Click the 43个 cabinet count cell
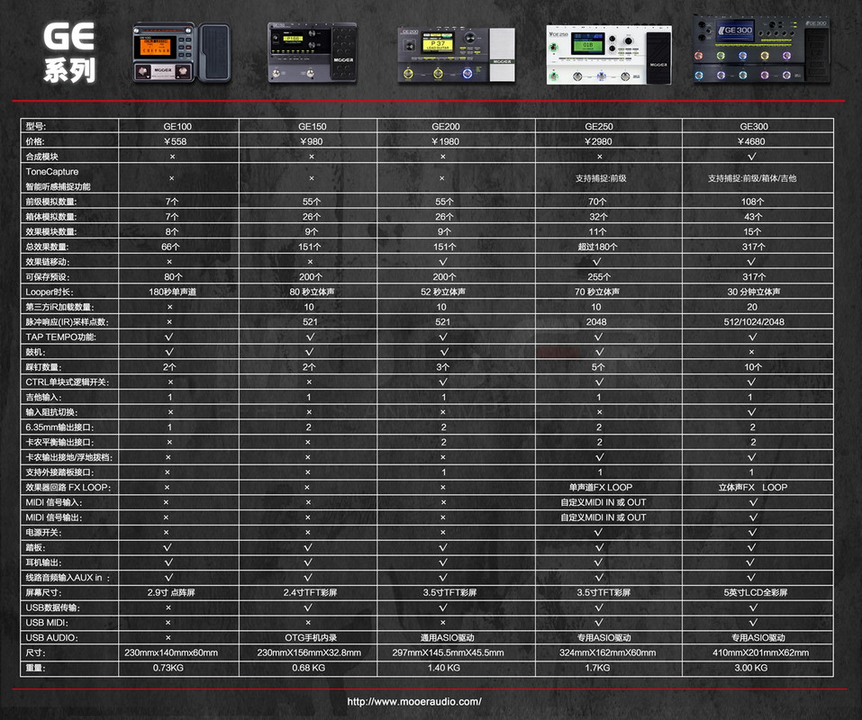The height and width of the screenshot is (720, 862). pyautogui.click(x=753, y=216)
